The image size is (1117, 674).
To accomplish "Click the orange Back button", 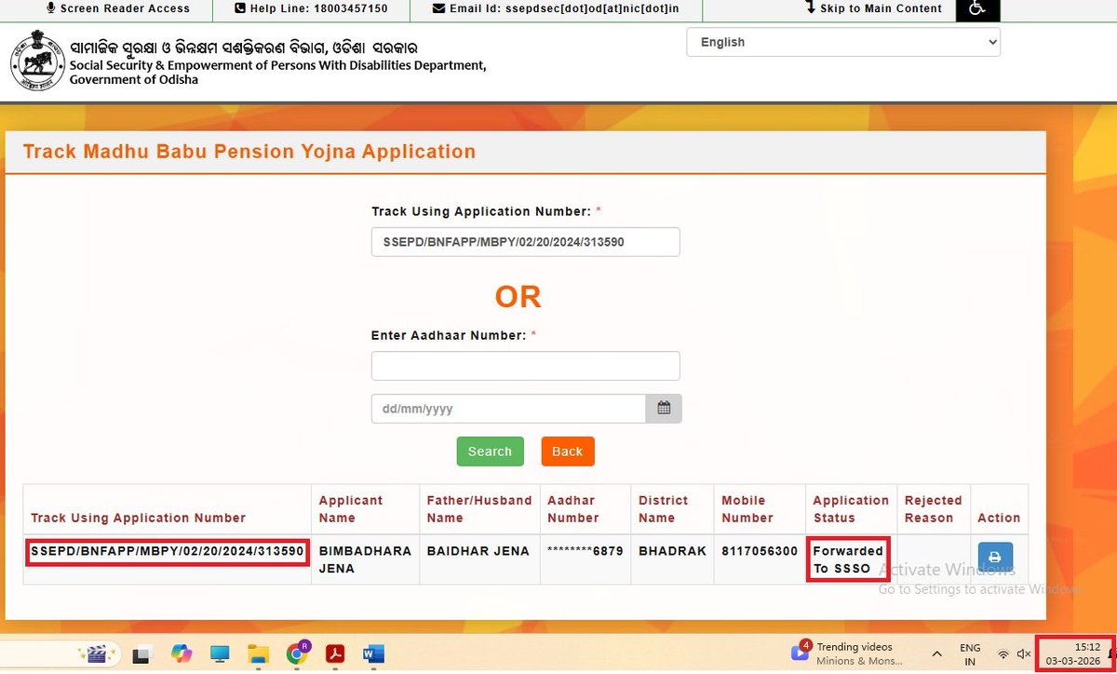I will click(x=567, y=452).
